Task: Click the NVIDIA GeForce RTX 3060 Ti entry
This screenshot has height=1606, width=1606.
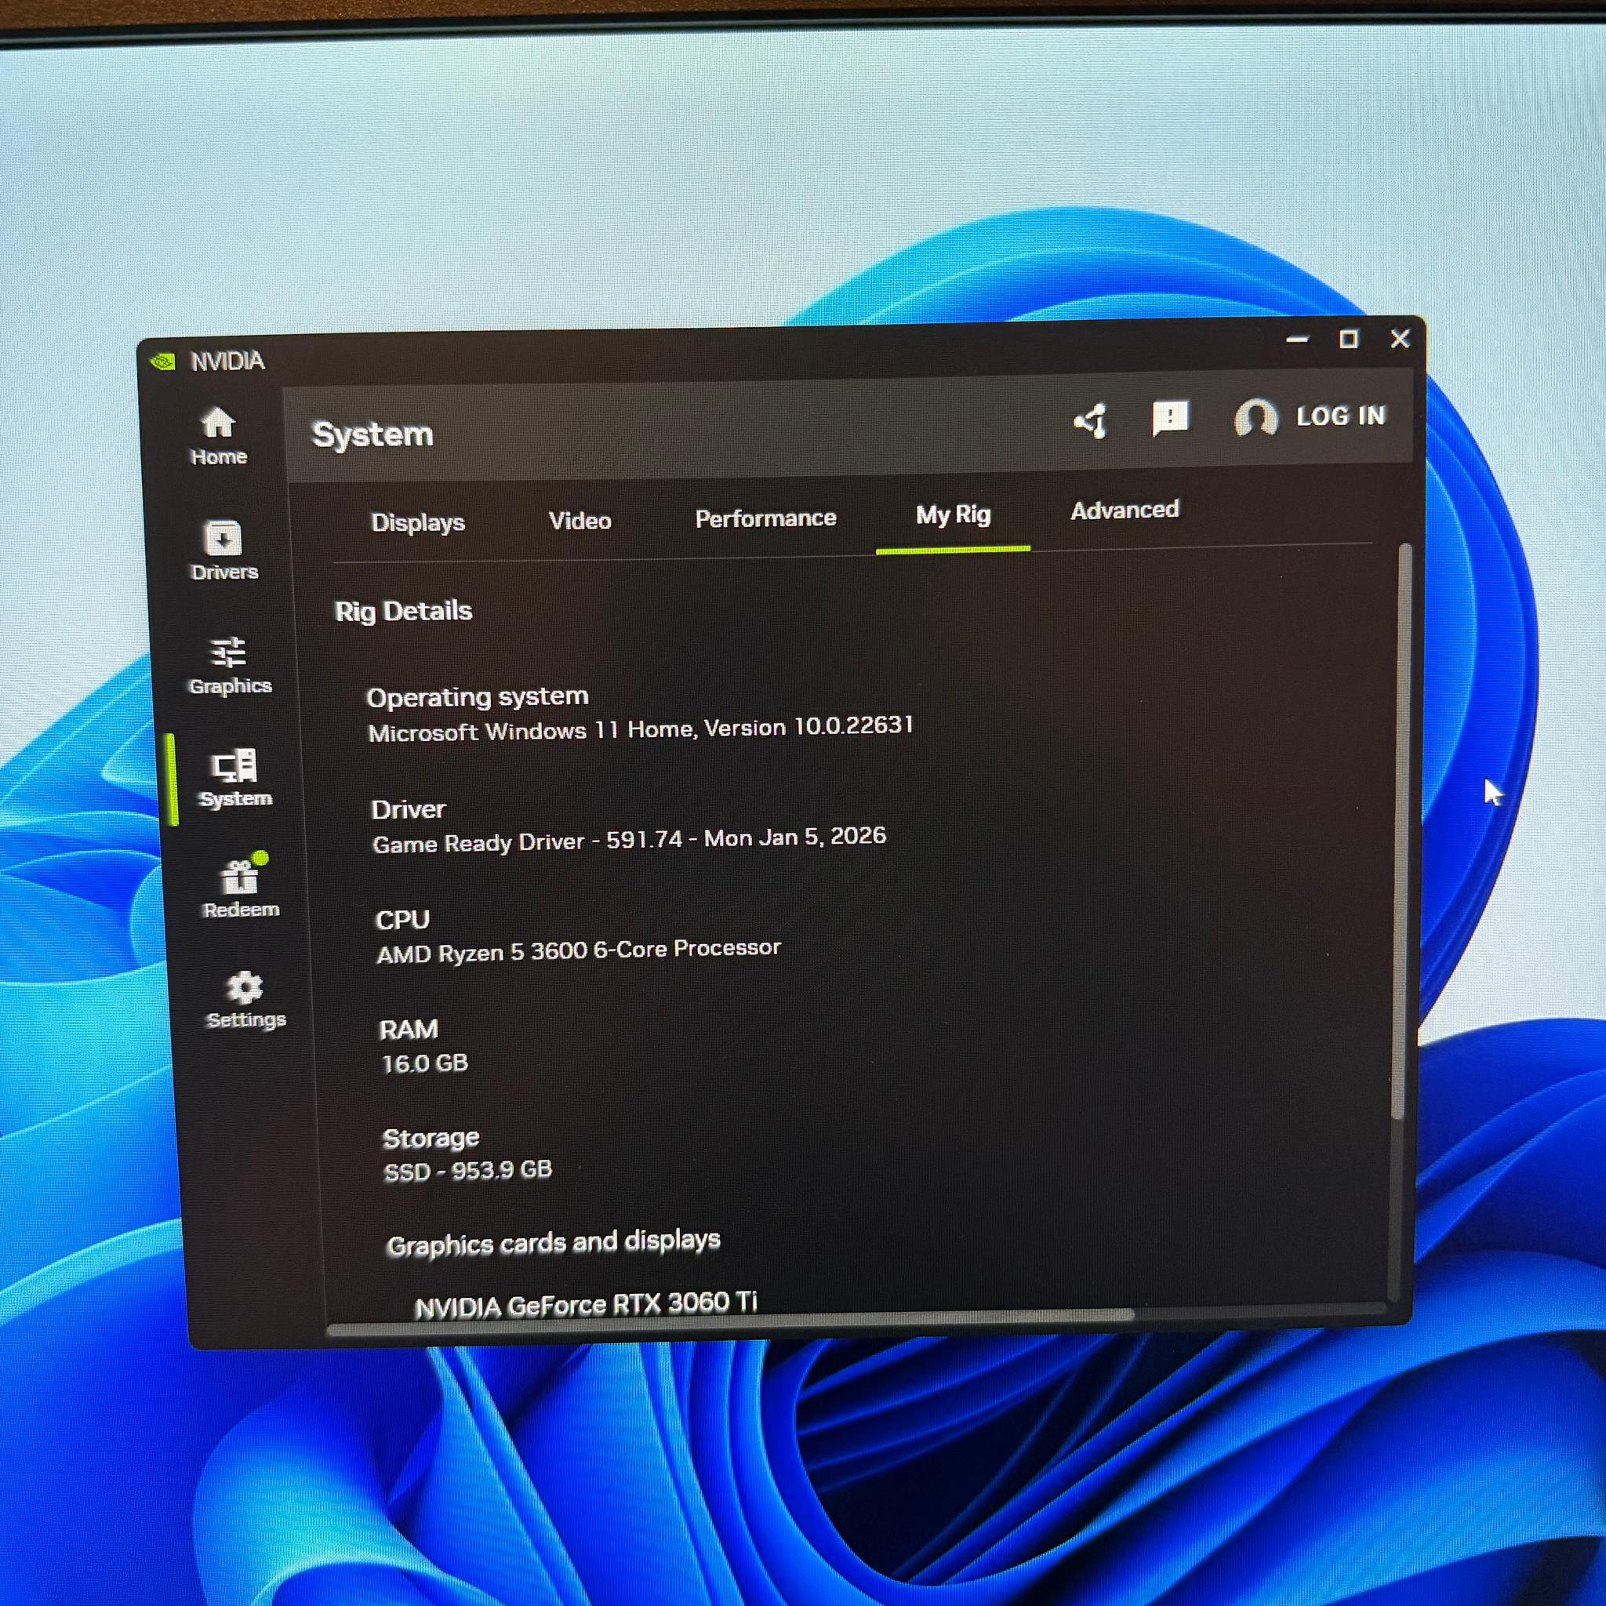Action: point(585,1304)
